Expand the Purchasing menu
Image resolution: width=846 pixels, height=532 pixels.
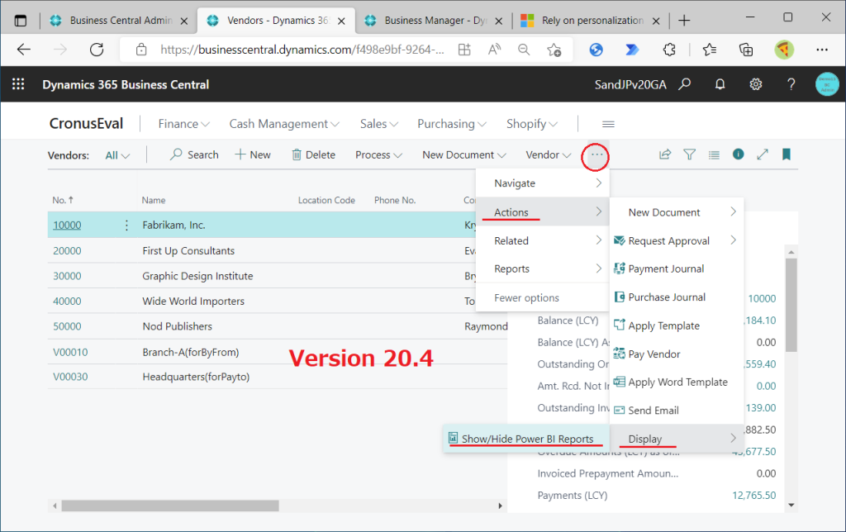[452, 124]
